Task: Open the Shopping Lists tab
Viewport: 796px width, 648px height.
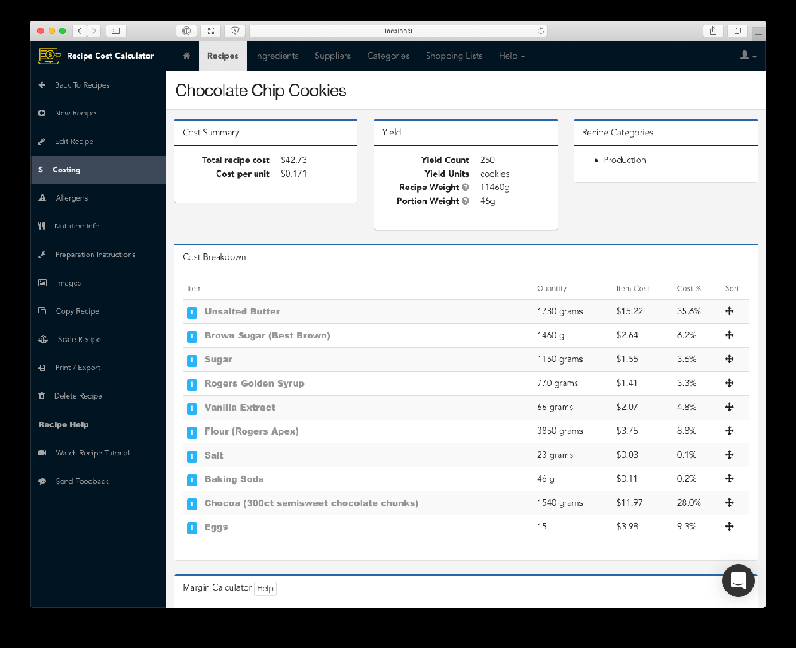Action: (454, 56)
